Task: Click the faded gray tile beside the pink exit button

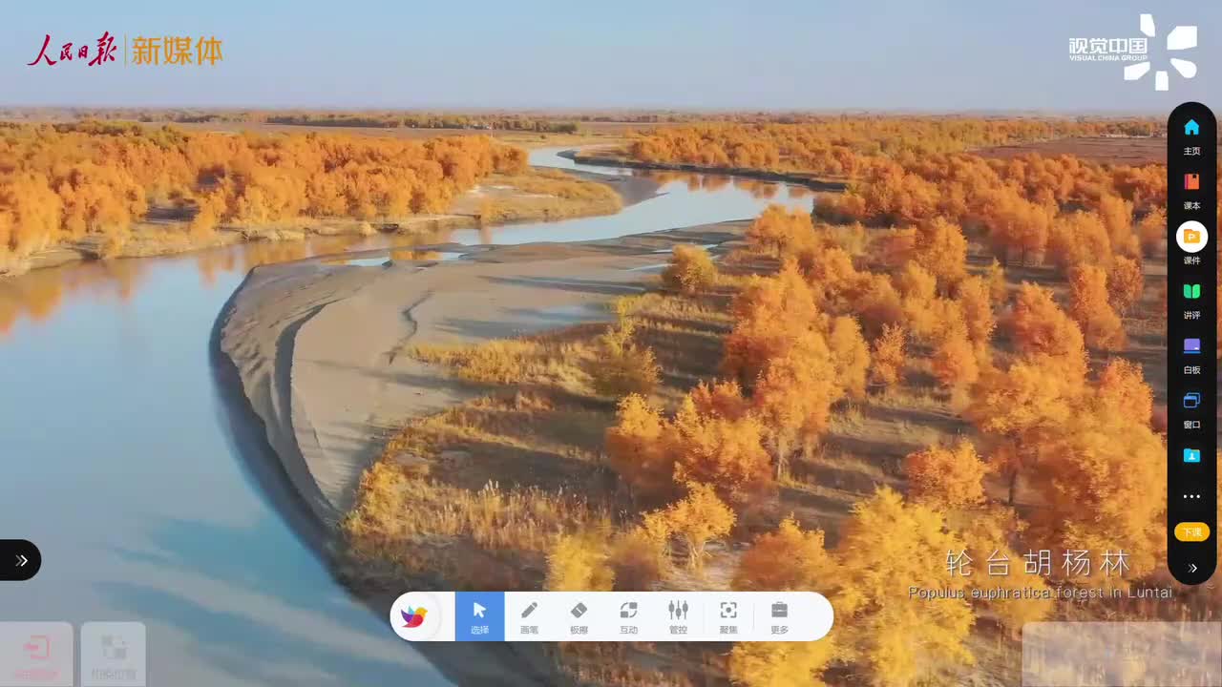Action: (114, 655)
